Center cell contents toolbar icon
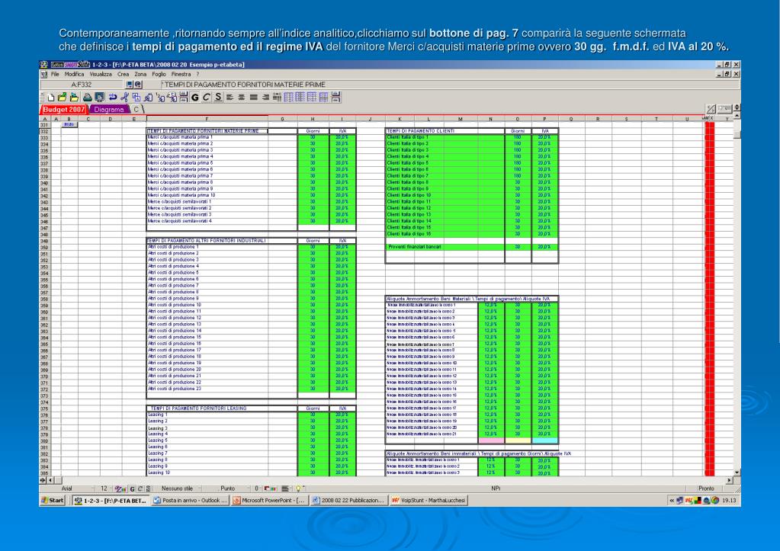The width and height of the screenshot is (780, 551). coord(241,98)
